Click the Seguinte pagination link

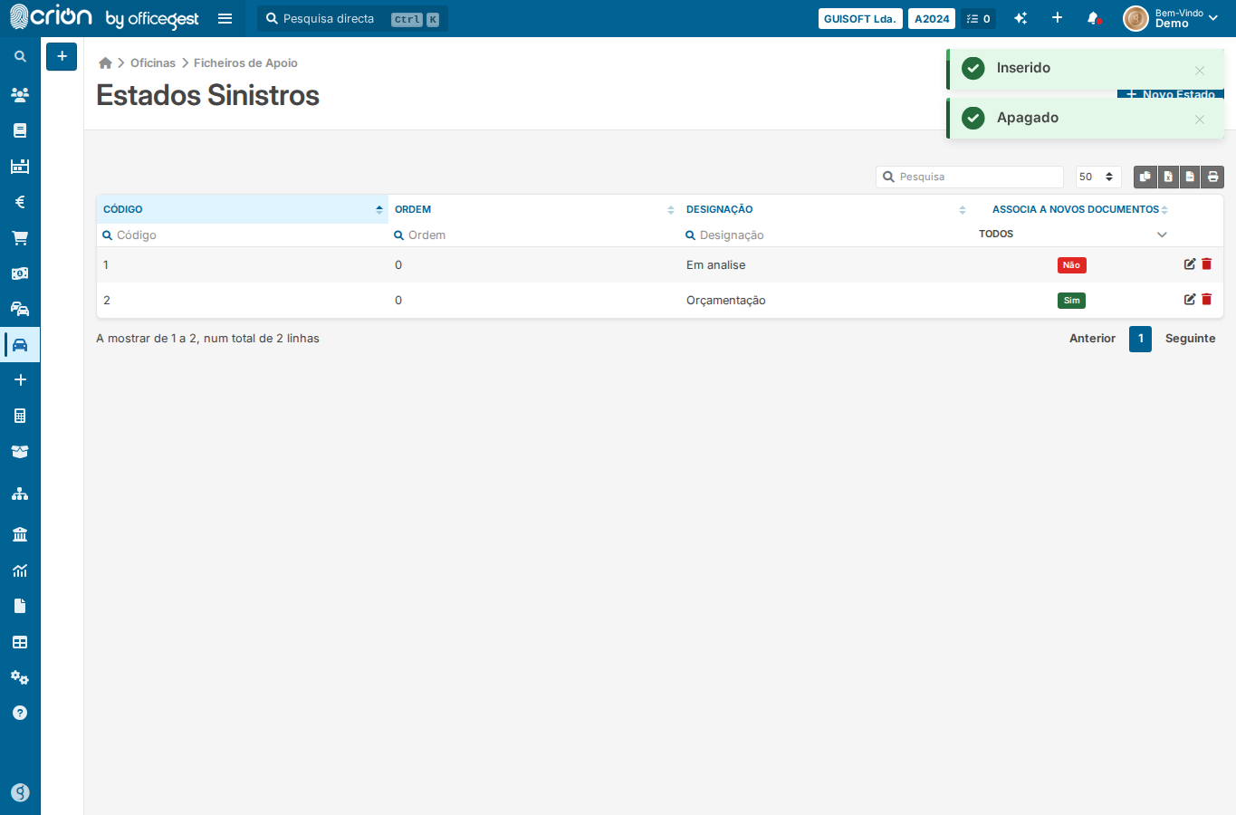[1190, 339]
